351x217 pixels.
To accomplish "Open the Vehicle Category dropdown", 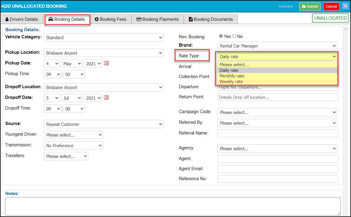I will [104, 37].
